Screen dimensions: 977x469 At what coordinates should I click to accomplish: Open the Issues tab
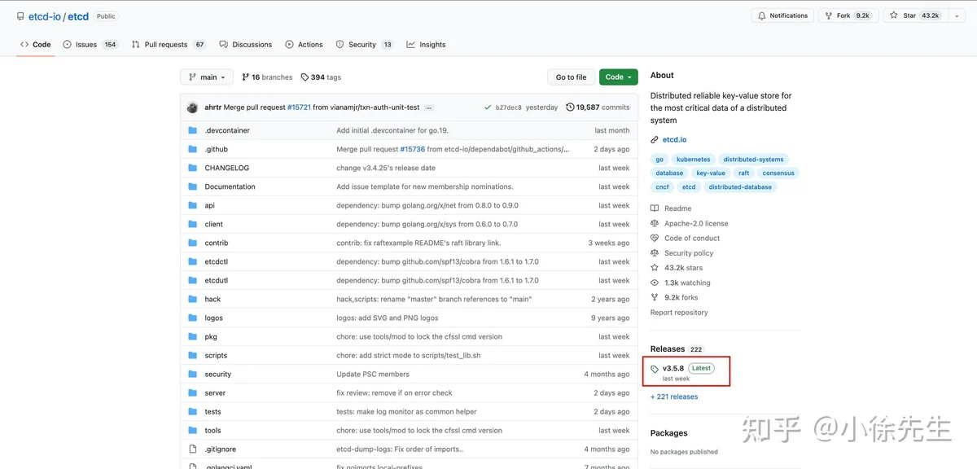[90, 45]
